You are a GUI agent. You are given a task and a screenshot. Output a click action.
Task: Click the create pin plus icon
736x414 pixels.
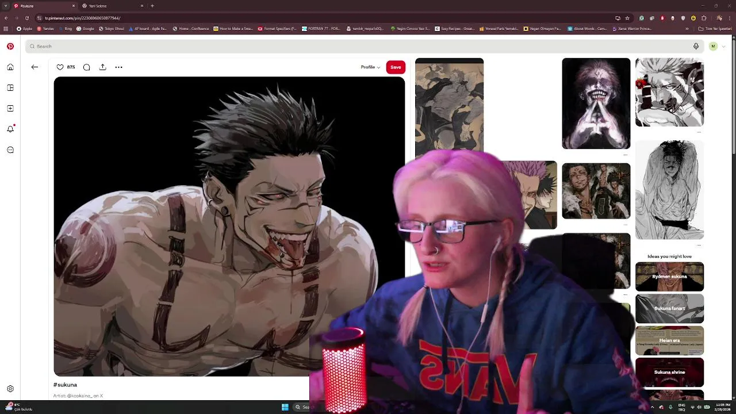tap(10, 109)
